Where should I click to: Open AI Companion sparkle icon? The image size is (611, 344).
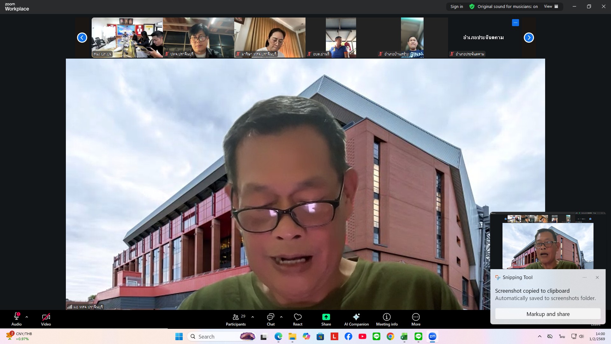(356, 317)
